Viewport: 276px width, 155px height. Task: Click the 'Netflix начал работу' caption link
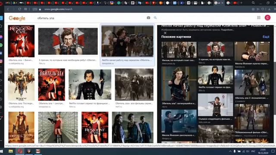[127, 60]
